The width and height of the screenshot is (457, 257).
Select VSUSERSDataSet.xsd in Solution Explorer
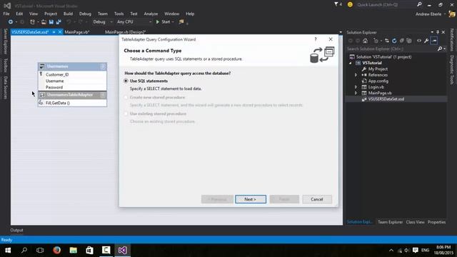point(386,99)
